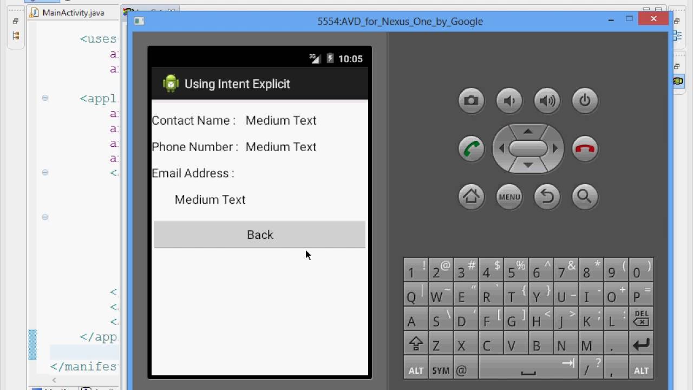Click the M key on emulator keyboard
The height and width of the screenshot is (390, 693).
click(591, 344)
